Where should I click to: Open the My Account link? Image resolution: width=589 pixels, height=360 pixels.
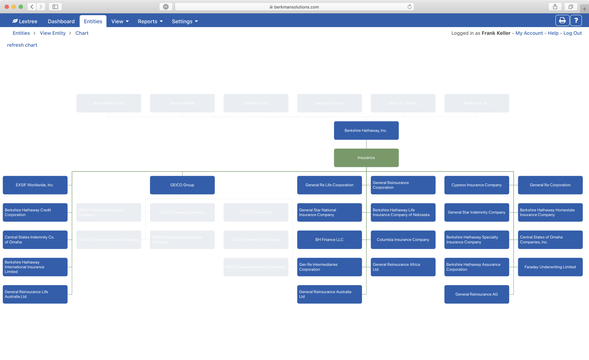tap(529, 33)
